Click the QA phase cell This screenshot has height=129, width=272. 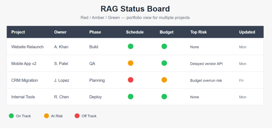(x=92, y=64)
